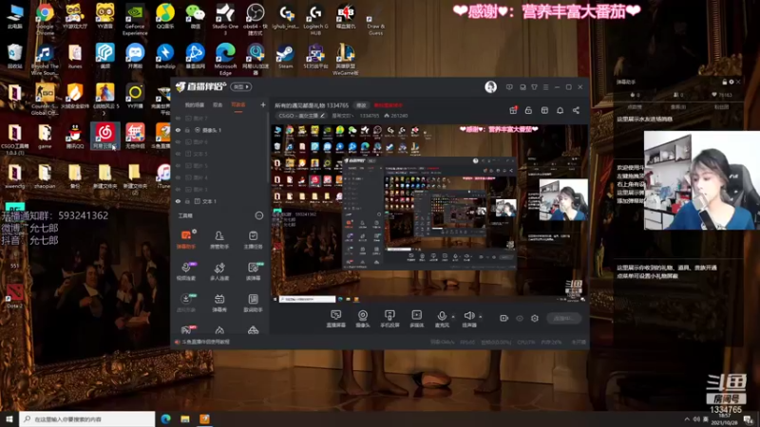Open the usage tutorial link in the status bar
Image resolution: width=760 pixels, height=427 pixels.
point(202,342)
